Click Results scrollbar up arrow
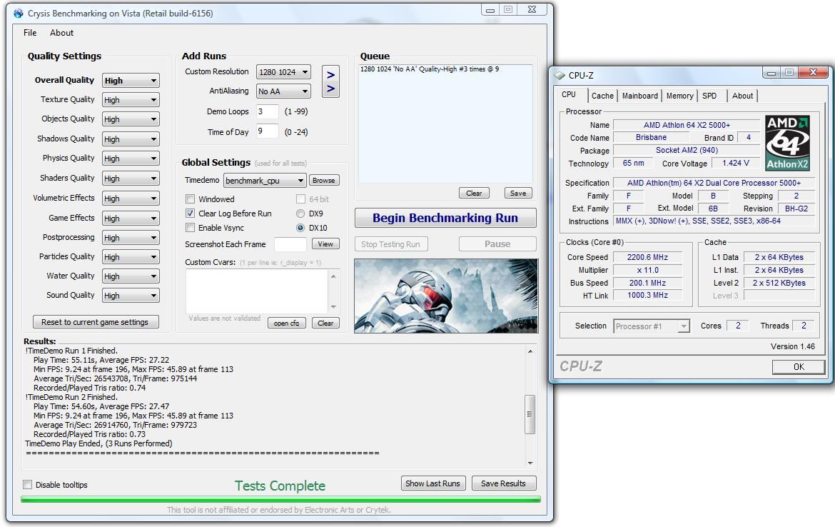Image resolution: width=835 pixels, height=527 pixels. (530, 351)
